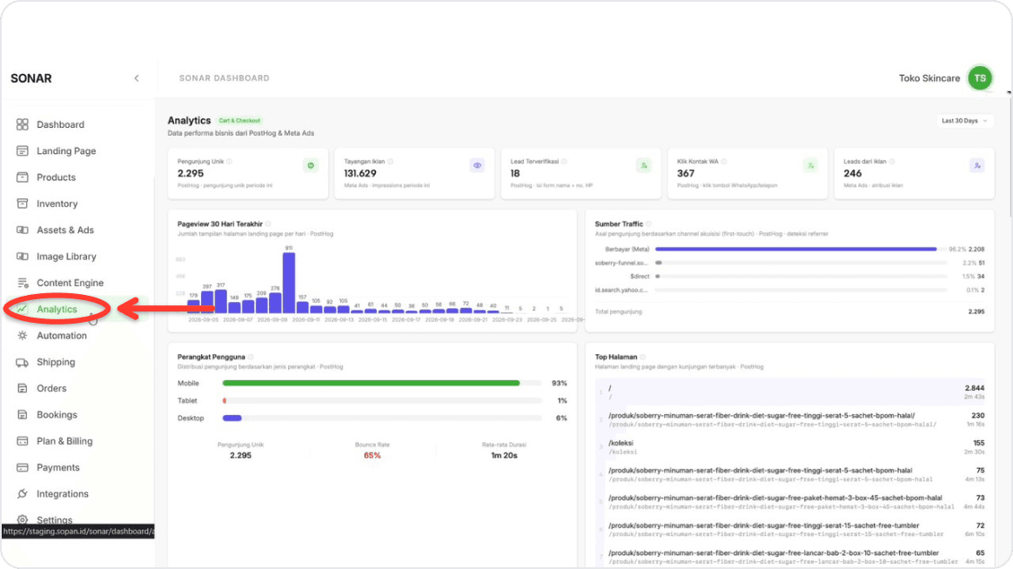Open the paket-hemat-3-box-45-sachet page row
The width and height of the screenshot is (1013, 569).
[790, 502]
